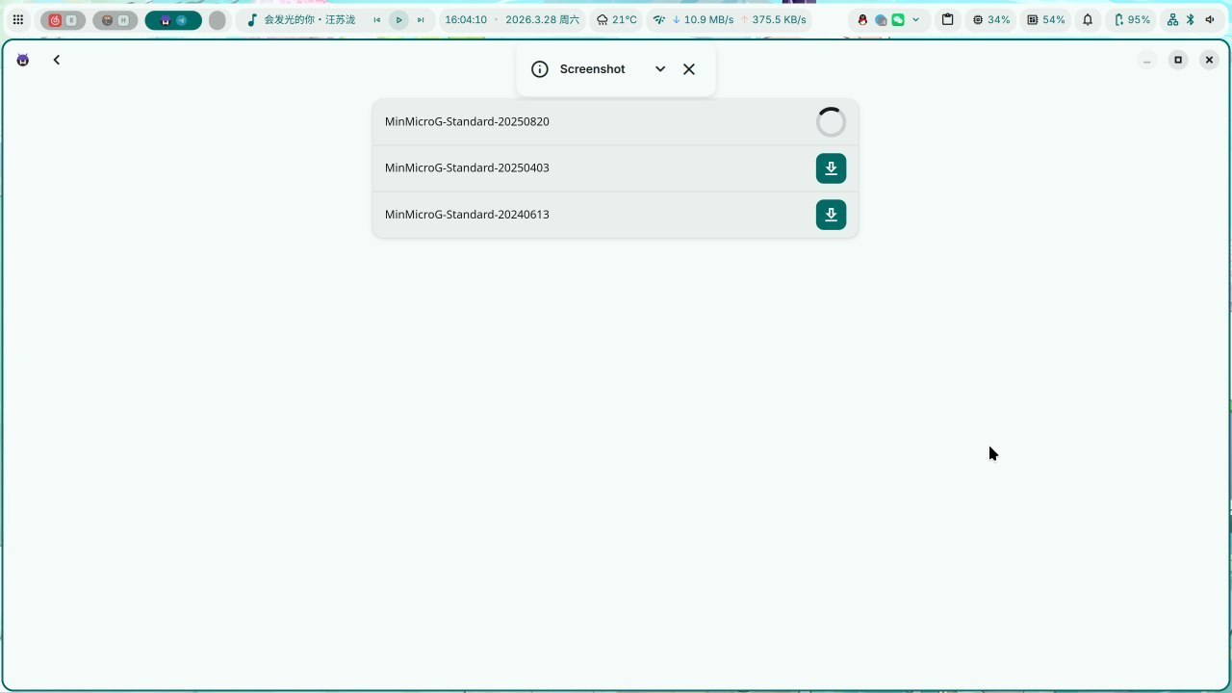Expand the Screenshot notification chevron
This screenshot has height=693, width=1232.
coord(660,69)
